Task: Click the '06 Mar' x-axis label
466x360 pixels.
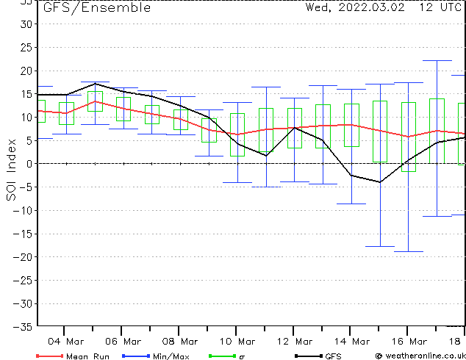Action: pyautogui.click(x=123, y=342)
